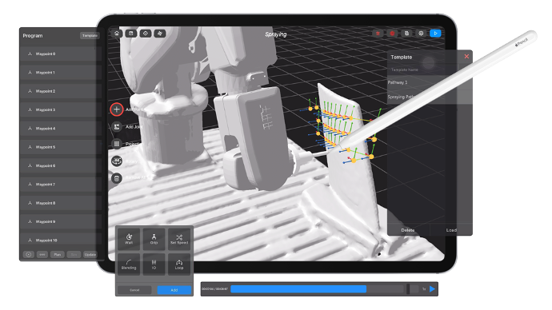This screenshot has height=310, width=552.
Task: Click the timeline elapsed time readout
Action: (x=214, y=289)
